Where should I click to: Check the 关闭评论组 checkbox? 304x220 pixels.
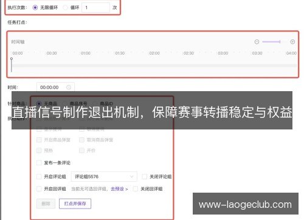pos(144,177)
